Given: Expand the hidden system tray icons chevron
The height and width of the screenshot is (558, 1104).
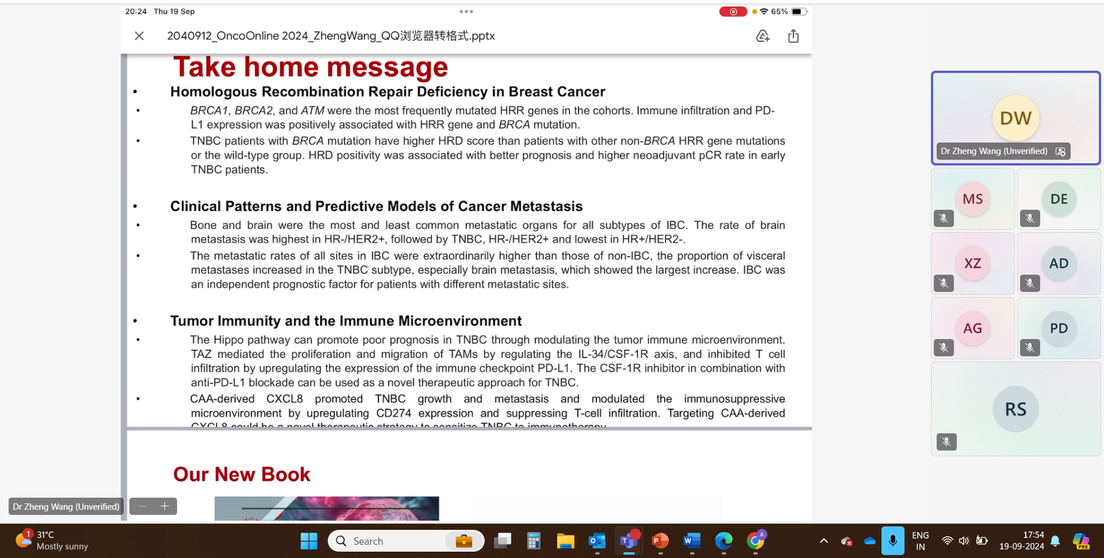Looking at the screenshot, I should click(x=823, y=541).
